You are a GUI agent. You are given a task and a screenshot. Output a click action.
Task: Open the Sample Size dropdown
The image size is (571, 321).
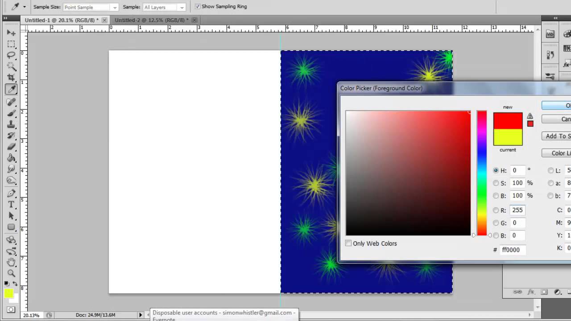tap(91, 7)
